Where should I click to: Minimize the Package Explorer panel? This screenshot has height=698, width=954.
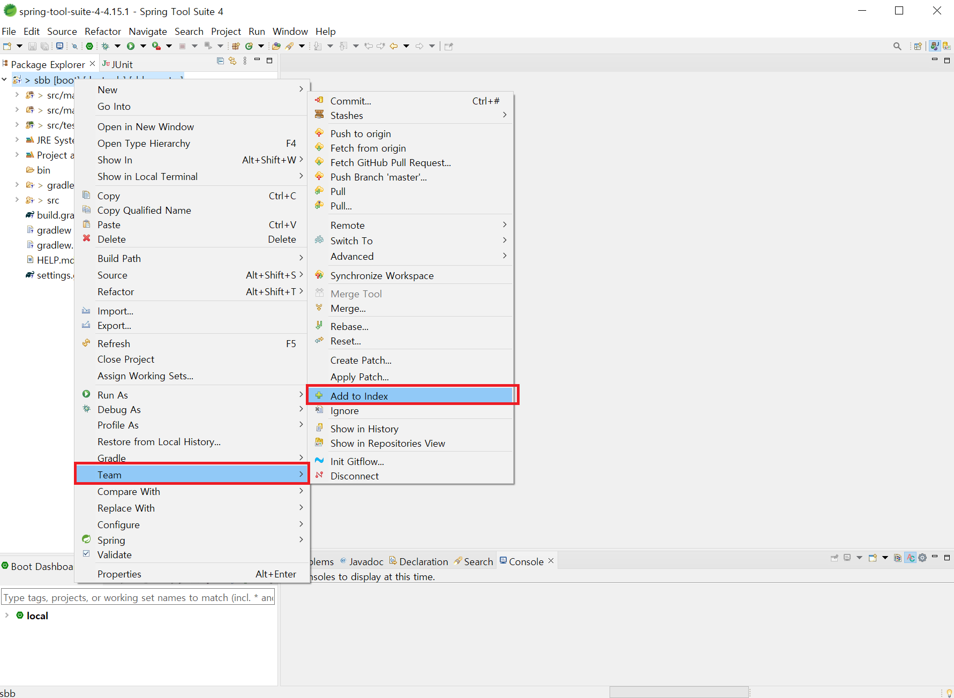click(257, 60)
